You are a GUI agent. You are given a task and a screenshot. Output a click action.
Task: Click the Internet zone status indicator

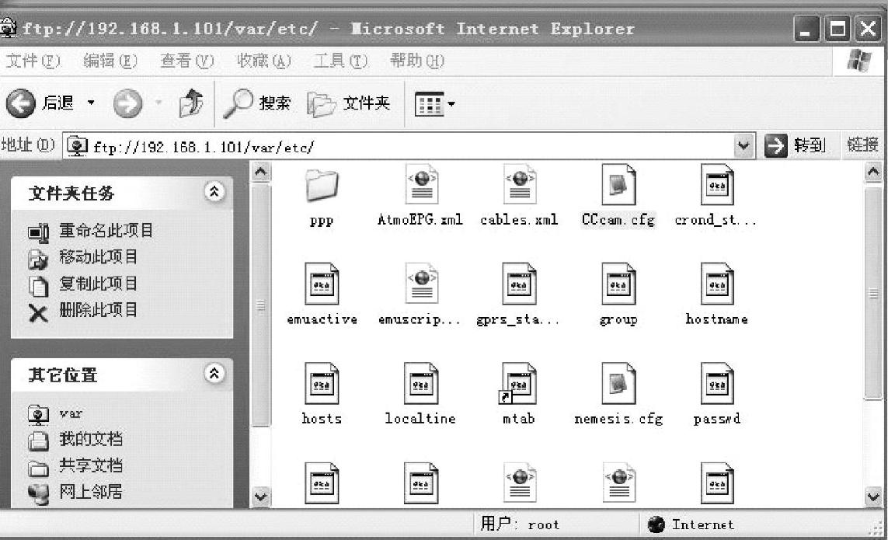[691, 524]
